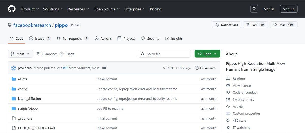The height and width of the screenshot is (133, 305).
Task: Click the .gitignore file icon
Action: pos(14,118)
